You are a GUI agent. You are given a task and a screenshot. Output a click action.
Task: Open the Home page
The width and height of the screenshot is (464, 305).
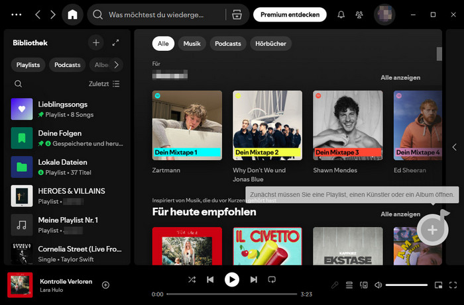tap(72, 15)
